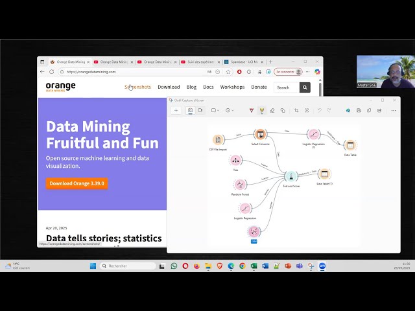Click CSV File Import node in captured workflow
The width and height of the screenshot is (415, 311).
pyautogui.click(x=218, y=140)
